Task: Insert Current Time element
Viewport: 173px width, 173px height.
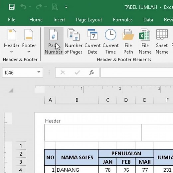Action: point(110,41)
